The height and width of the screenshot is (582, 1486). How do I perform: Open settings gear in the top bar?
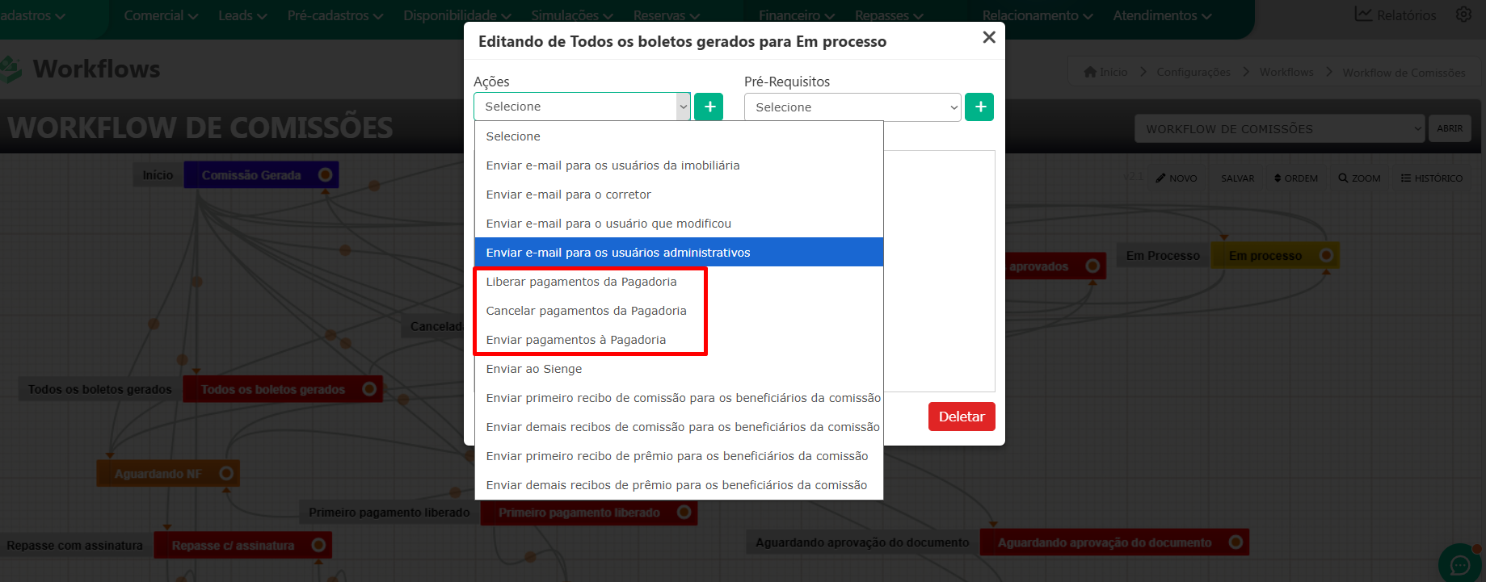pyautogui.click(x=1463, y=15)
